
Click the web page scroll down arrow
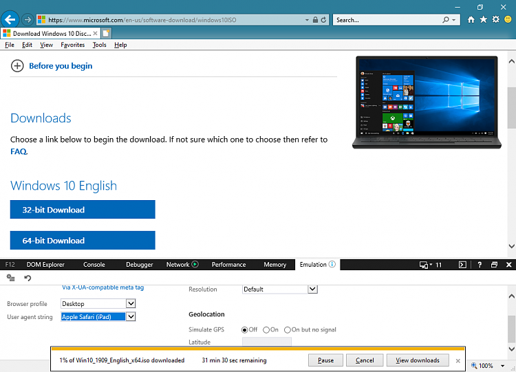pyautogui.click(x=511, y=246)
